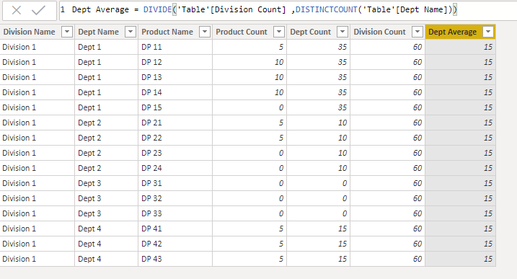Click Dept 4 in the DP 41 row
Viewport: 517px width, 279px height.
[106, 229]
